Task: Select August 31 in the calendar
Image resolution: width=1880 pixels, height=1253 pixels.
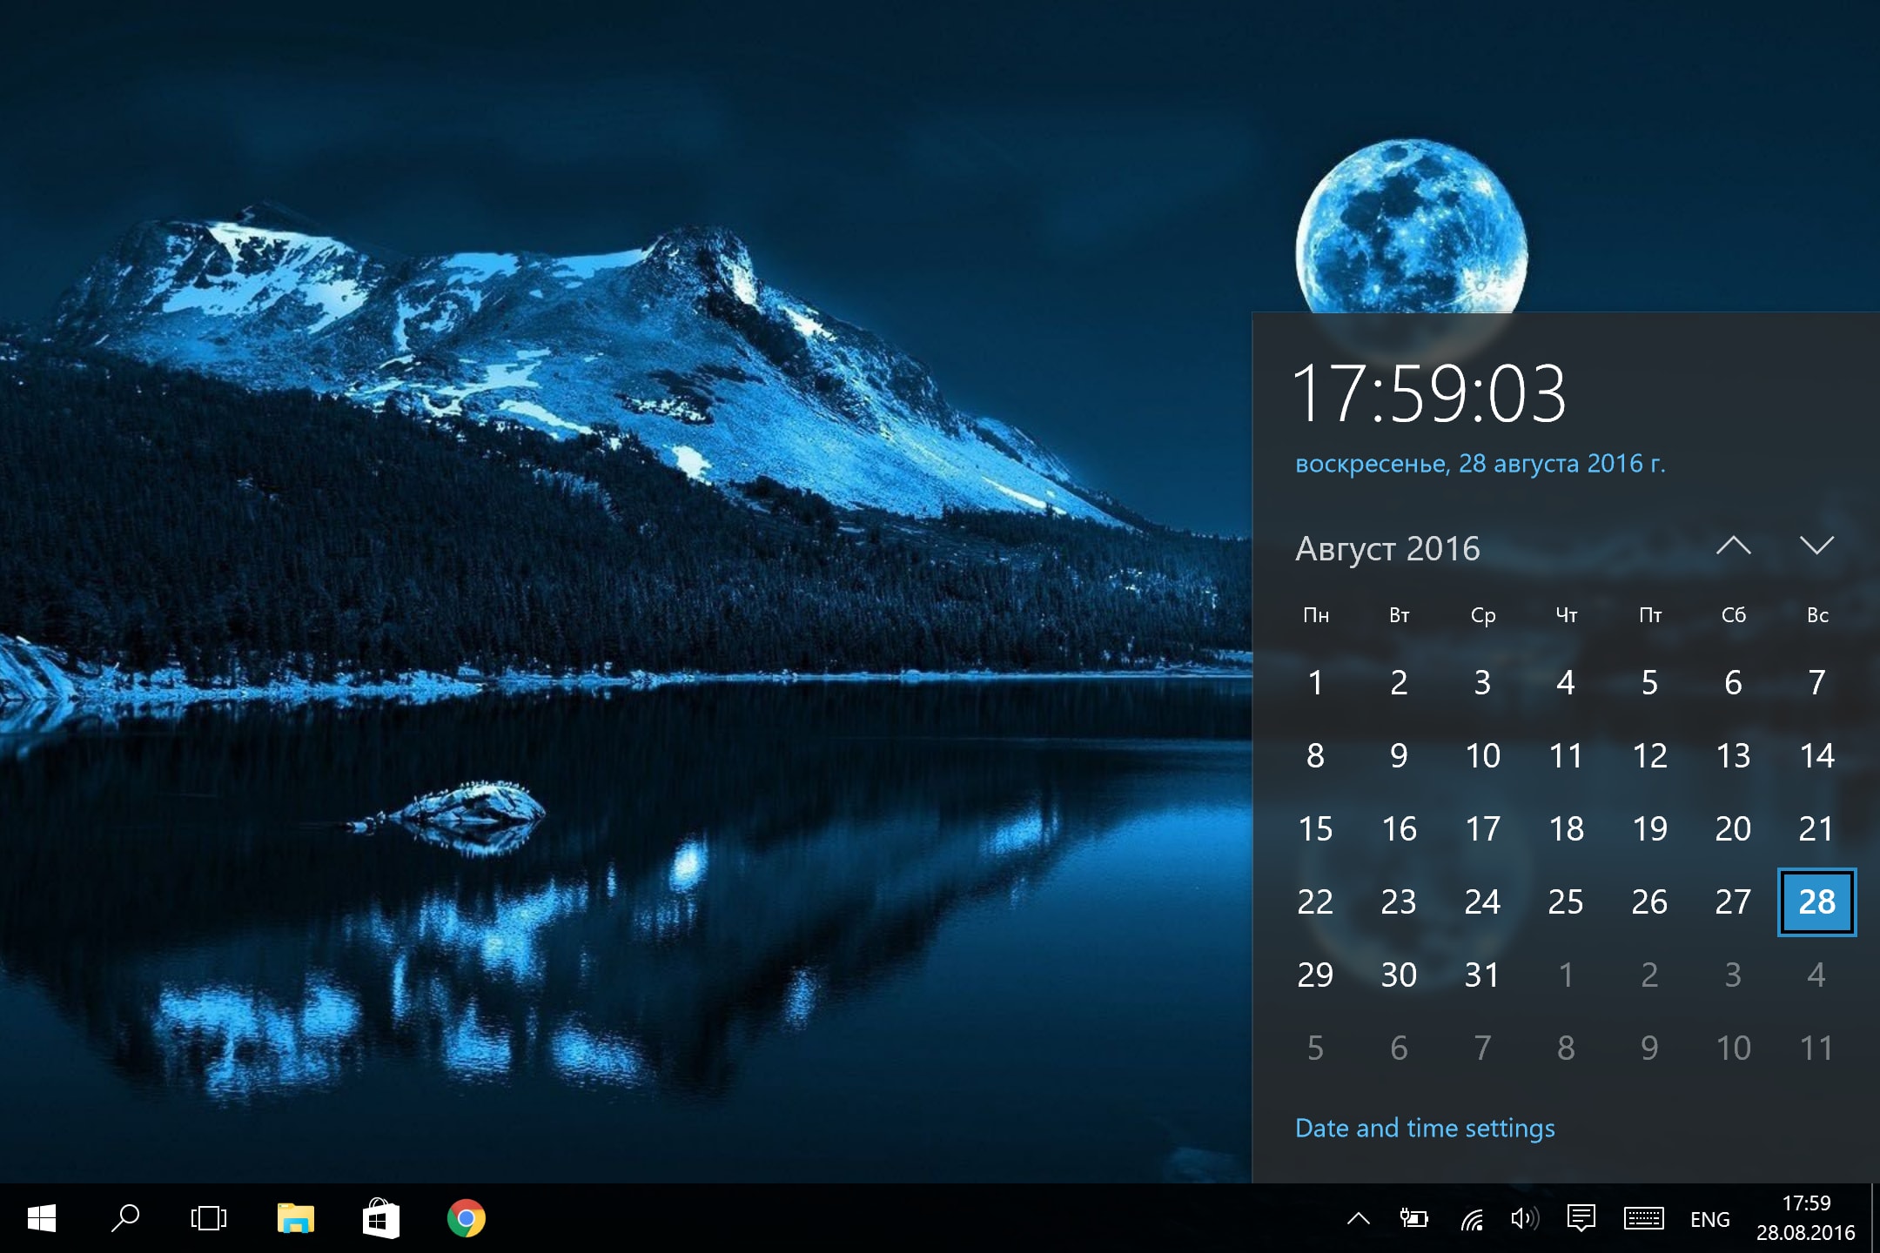Action: click(1482, 975)
